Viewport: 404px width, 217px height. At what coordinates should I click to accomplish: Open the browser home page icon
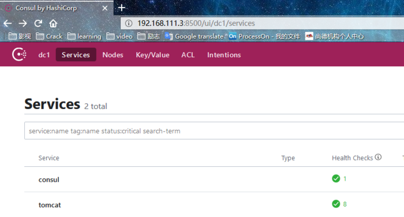53,24
